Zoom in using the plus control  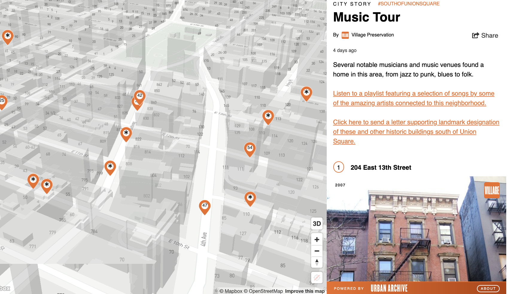(317, 239)
